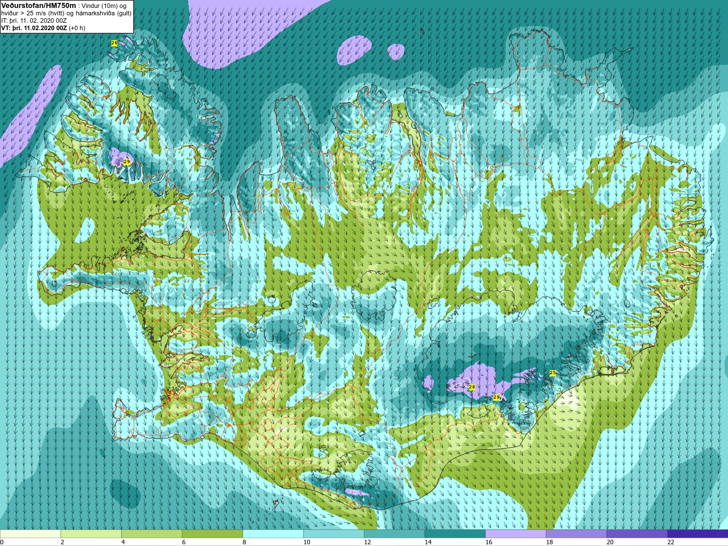
Task: Click the '2' tick label on the scale
Action: point(63,542)
